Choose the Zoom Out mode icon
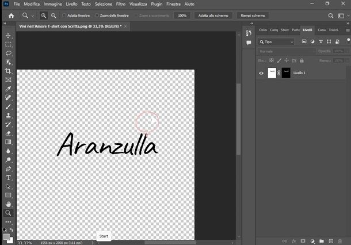The height and width of the screenshot is (245, 351). click(x=54, y=16)
